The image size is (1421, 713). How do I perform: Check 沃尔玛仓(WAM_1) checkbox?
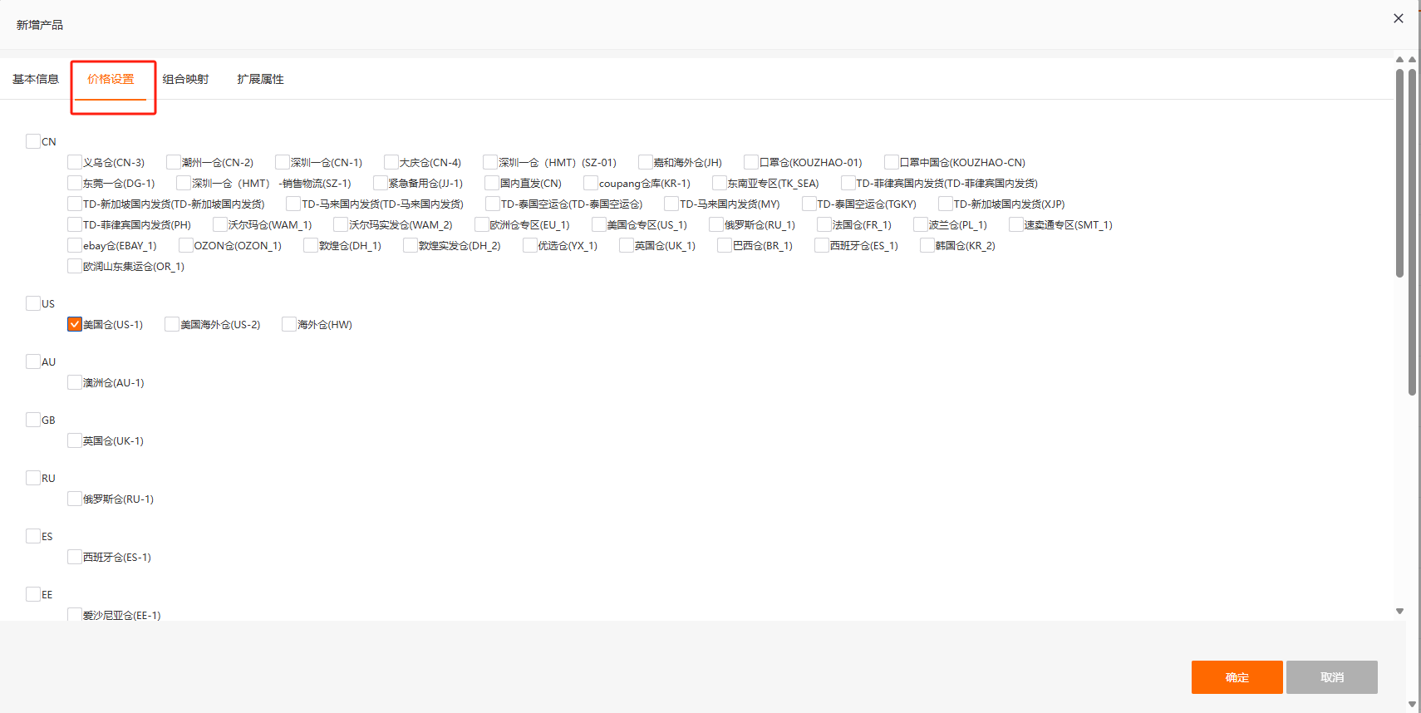tap(220, 224)
